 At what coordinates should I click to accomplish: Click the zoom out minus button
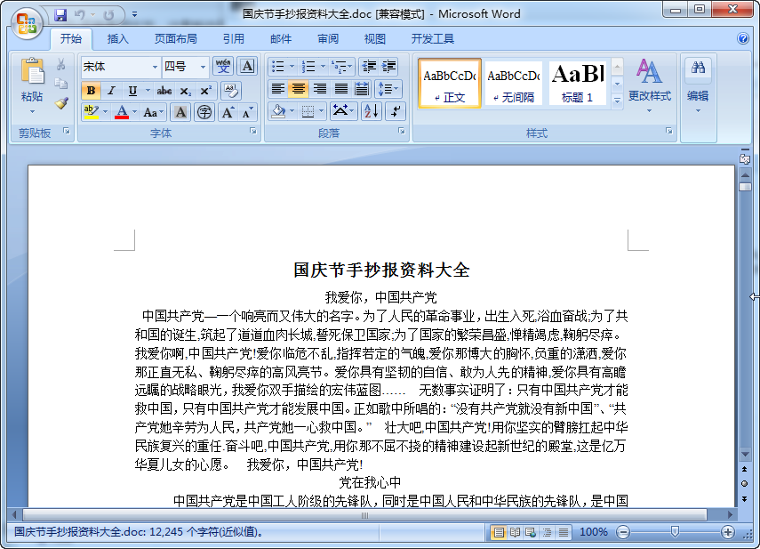(x=623, y=532)
